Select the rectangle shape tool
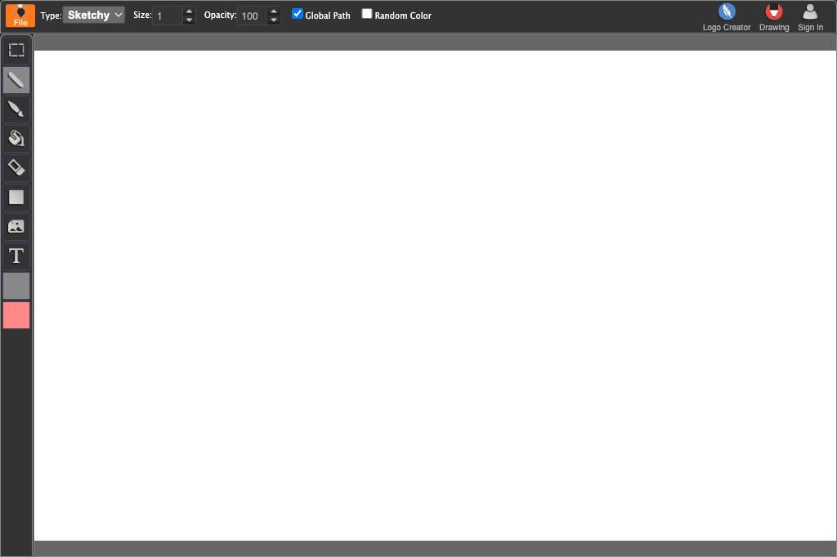837x557 pixels. [x=16, y=198]
